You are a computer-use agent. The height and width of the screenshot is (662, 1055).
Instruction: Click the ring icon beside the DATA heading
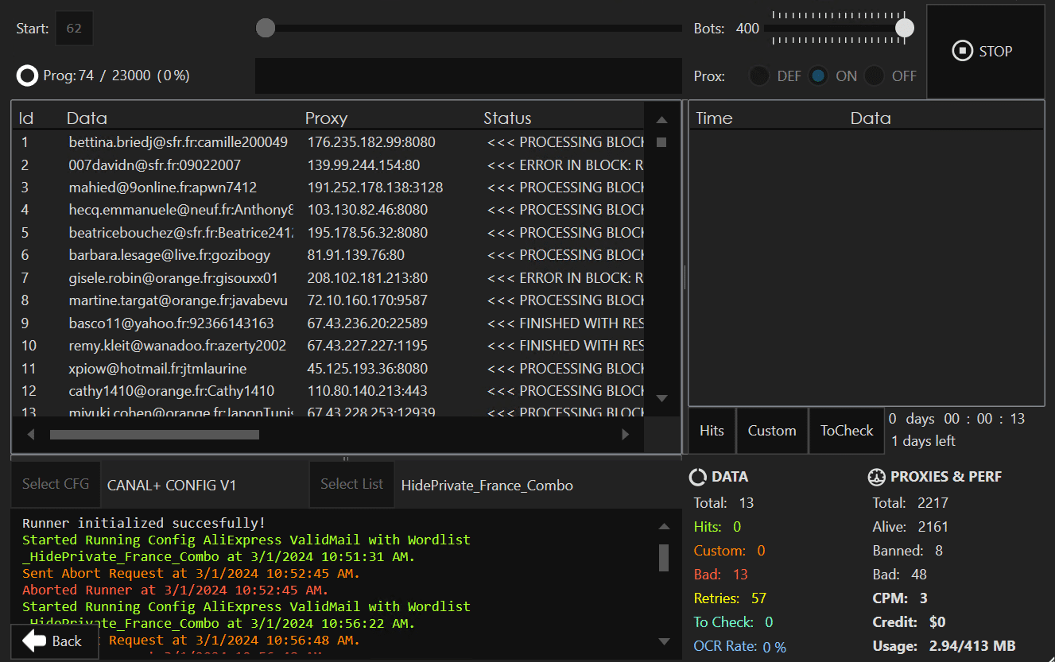click(x=697, y=477)
